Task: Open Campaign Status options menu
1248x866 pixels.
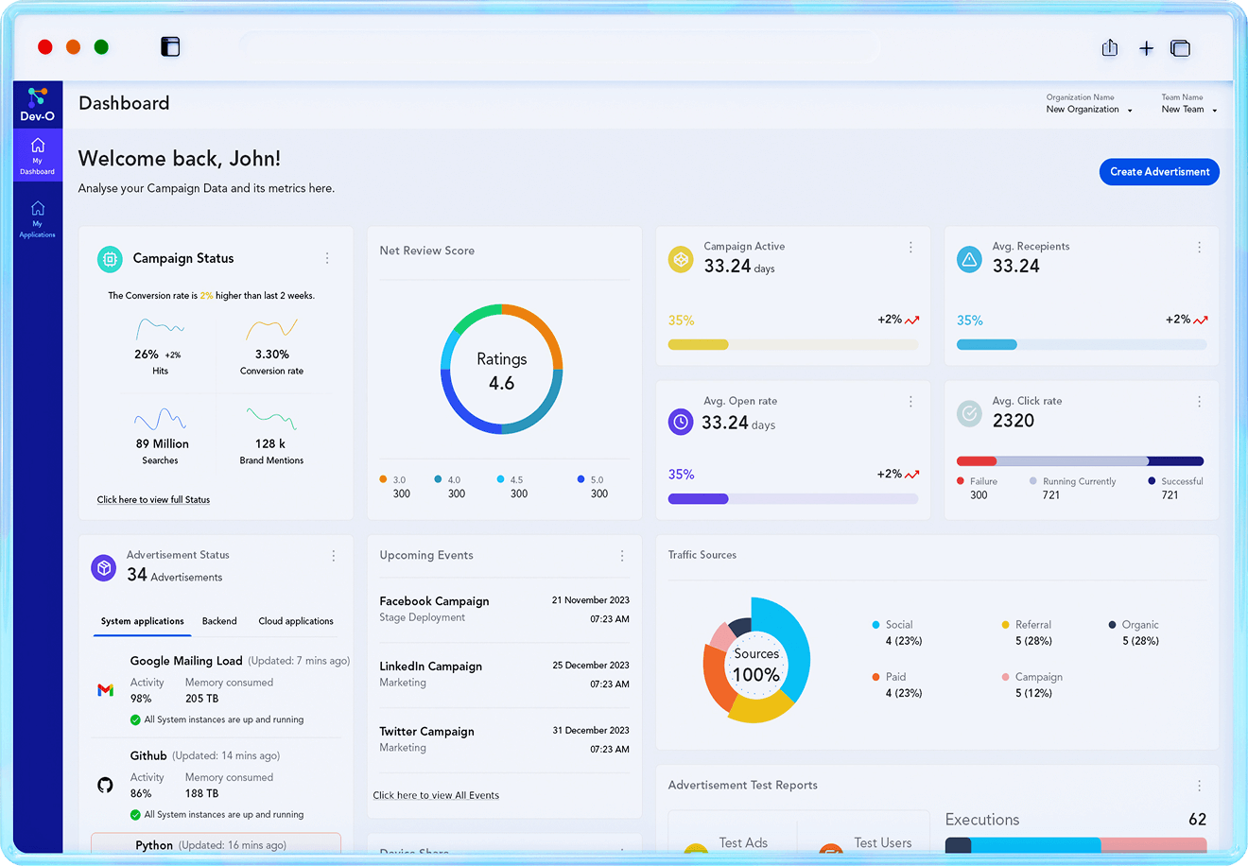Action: pyautogui.click(x=327, y=258)
